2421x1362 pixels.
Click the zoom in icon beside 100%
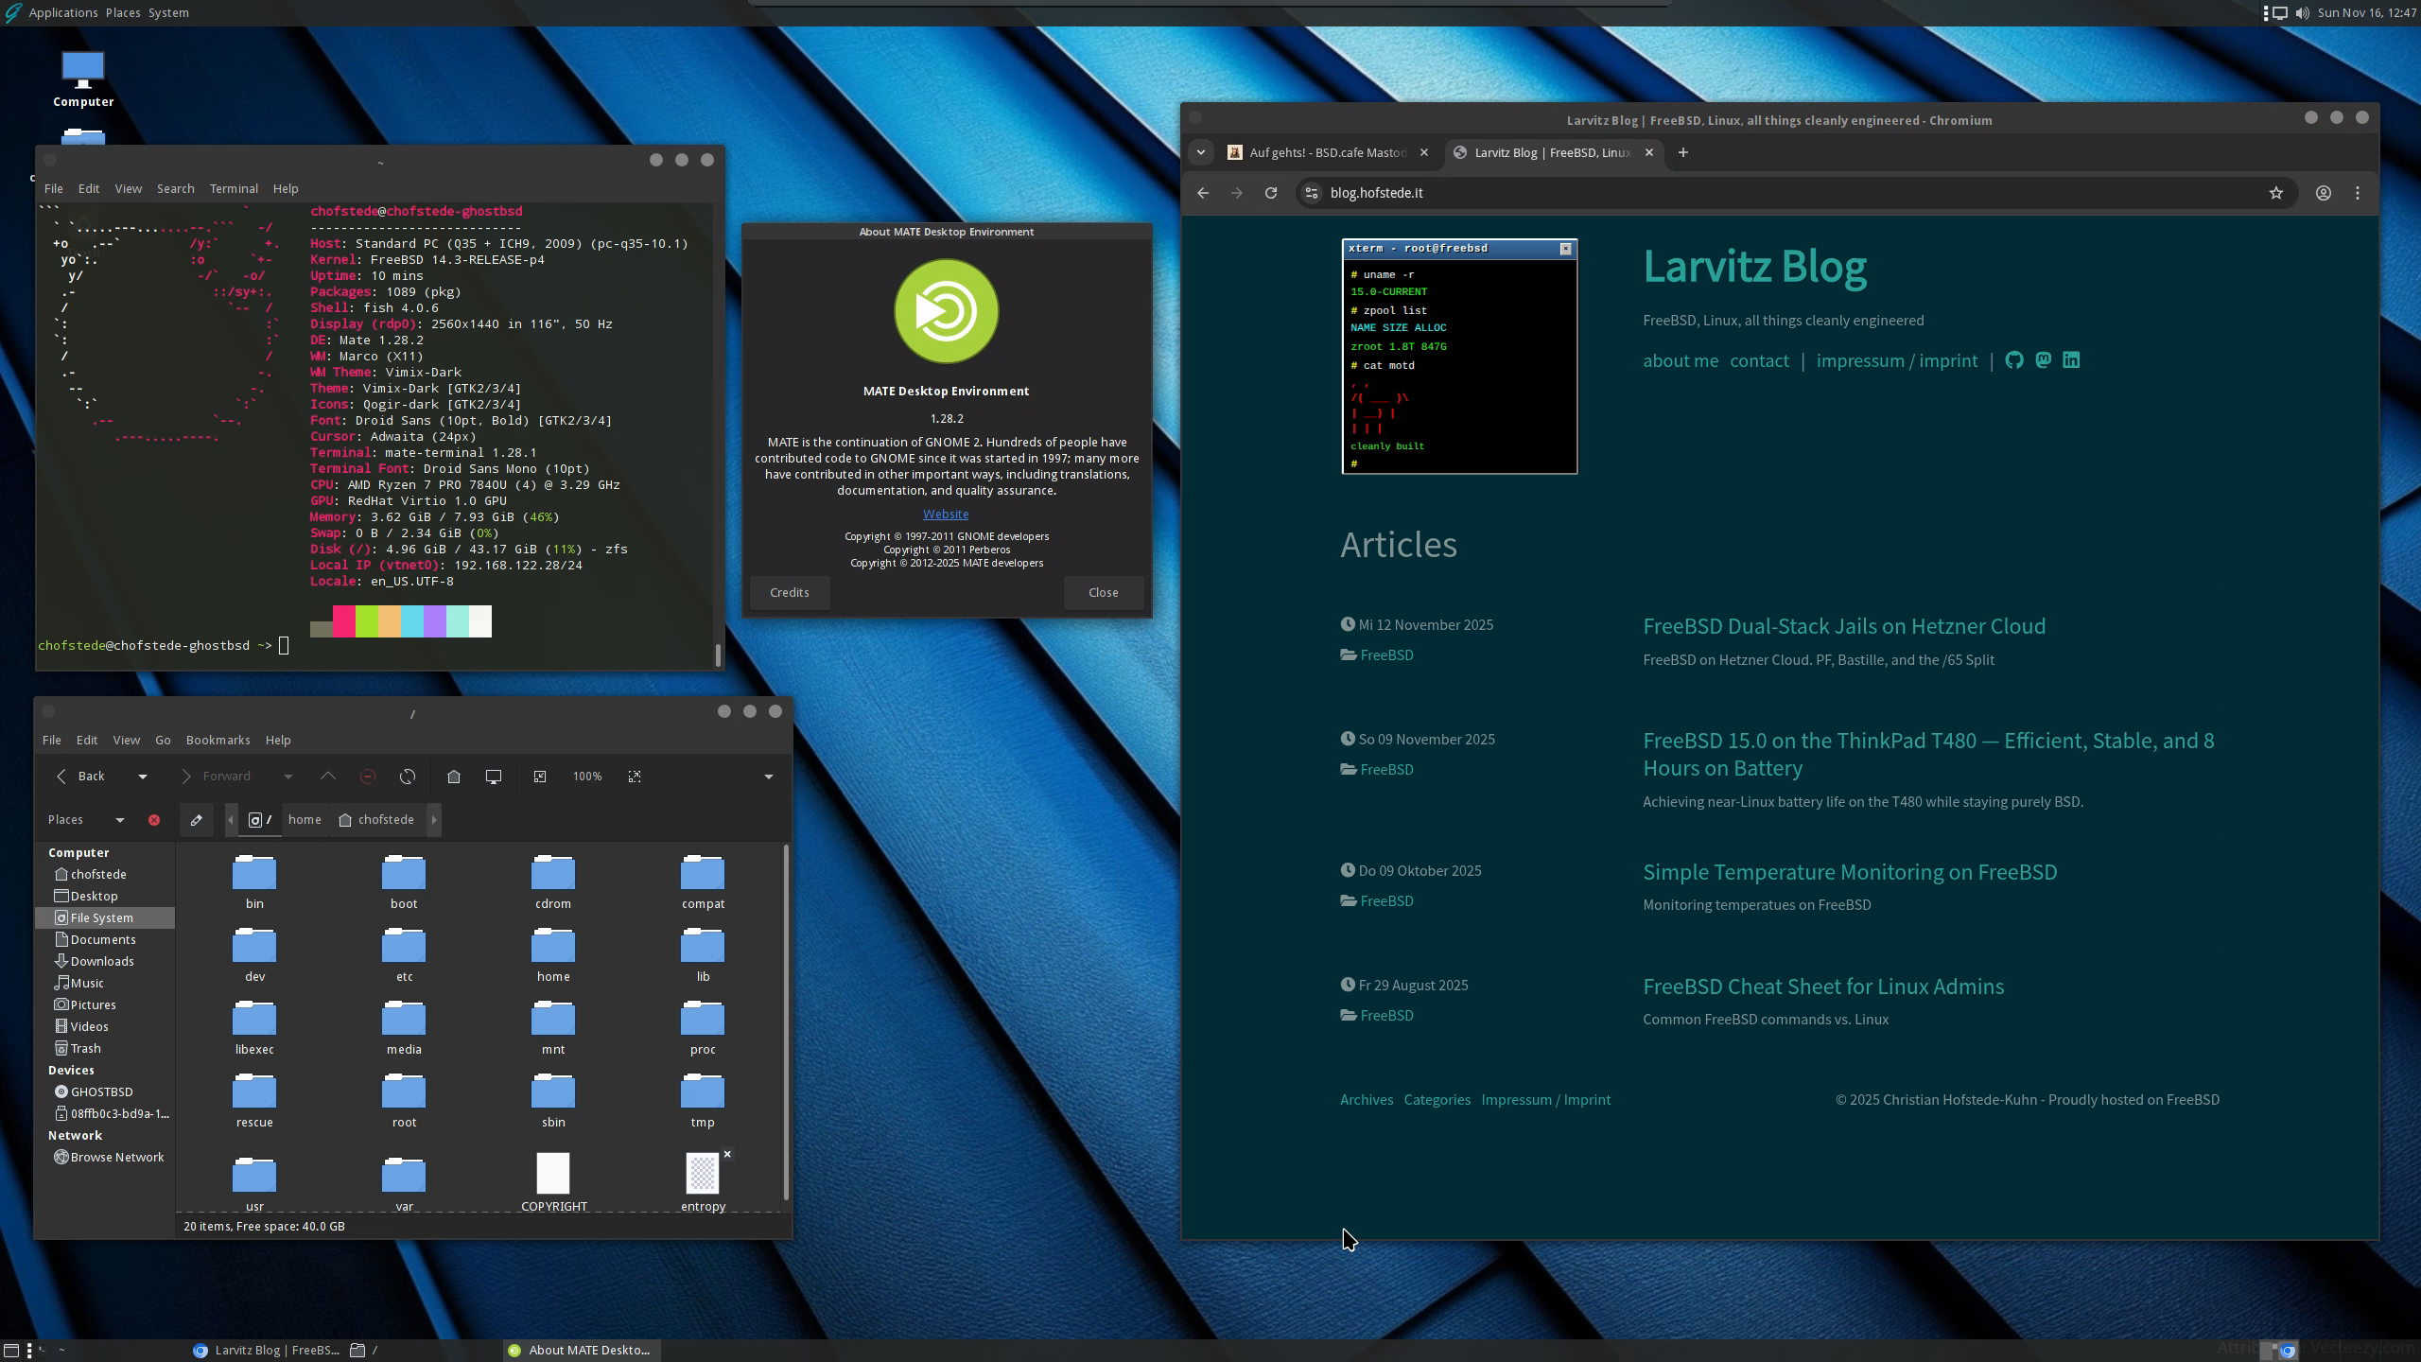(635, 777)
